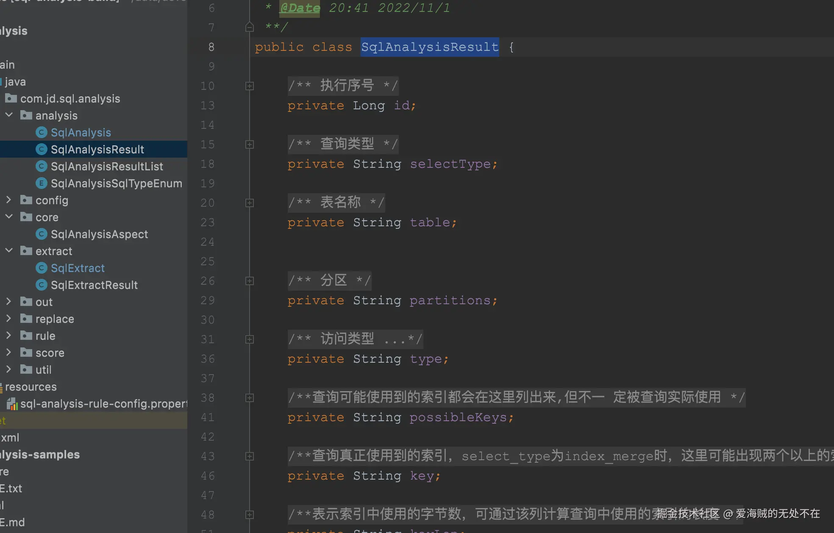This screenshot has height=533, width=834.
Task: Collapse the analysis folder
Action: pyautogui.click(x=9, y=115)
